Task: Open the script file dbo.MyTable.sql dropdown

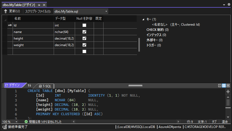Action: coord(106,11)
